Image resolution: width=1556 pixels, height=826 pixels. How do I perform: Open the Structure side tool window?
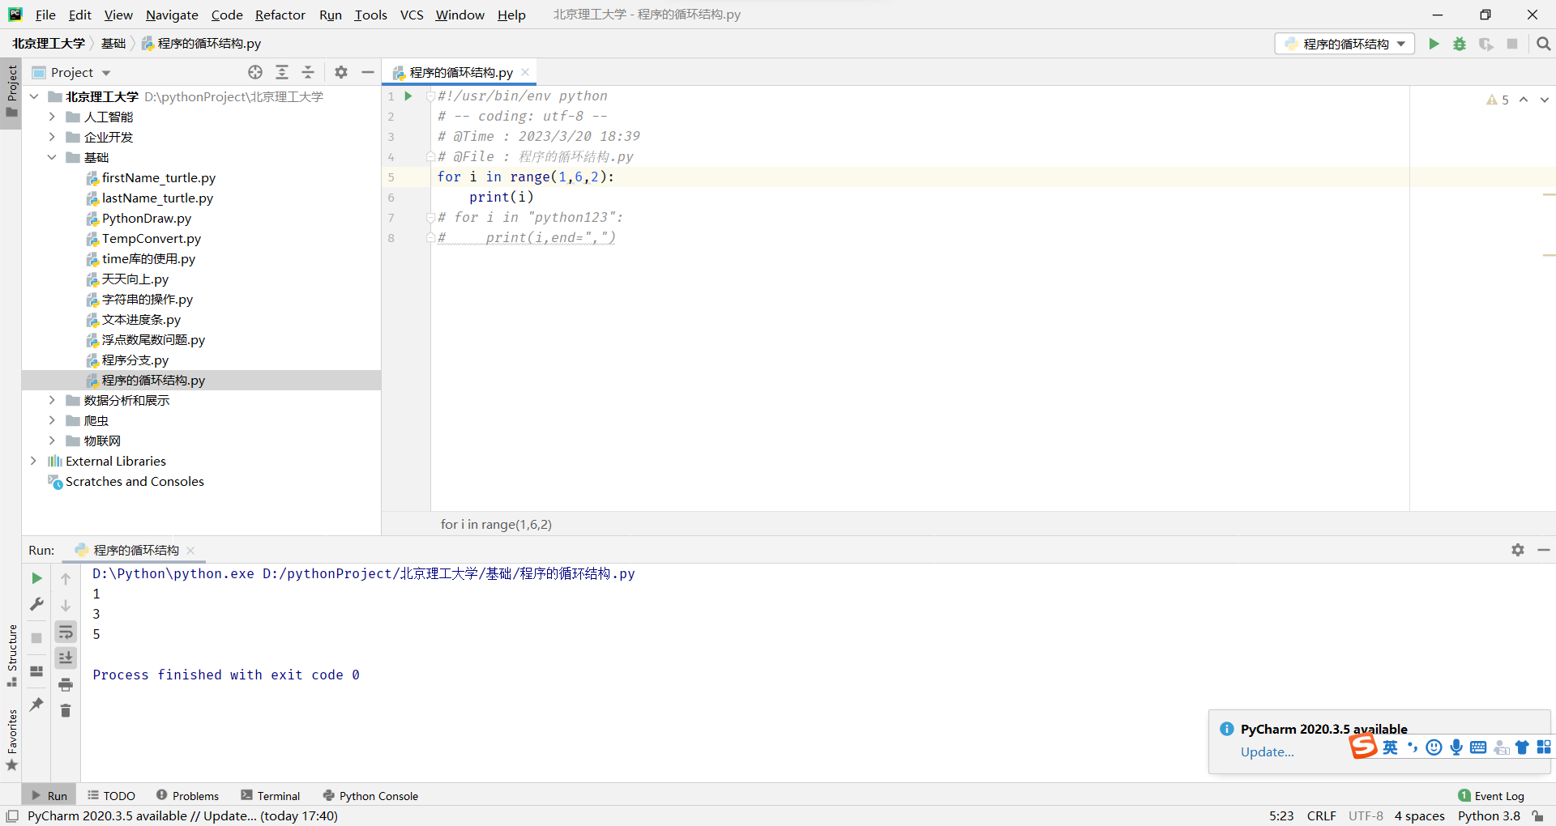(11, 655)
